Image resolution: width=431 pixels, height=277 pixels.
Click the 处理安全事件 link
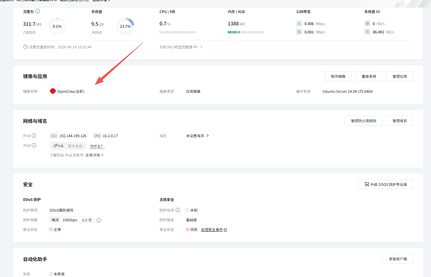point(212,230)
